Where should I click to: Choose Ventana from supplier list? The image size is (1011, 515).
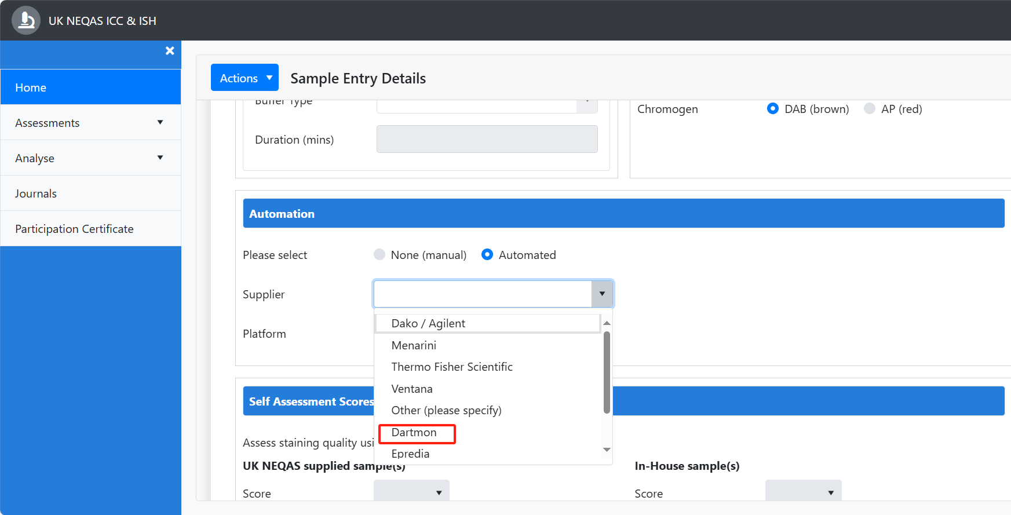[488, 389]
